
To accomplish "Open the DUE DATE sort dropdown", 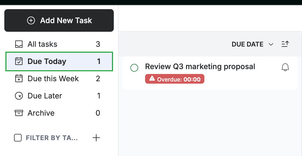I will coord(252,44).
